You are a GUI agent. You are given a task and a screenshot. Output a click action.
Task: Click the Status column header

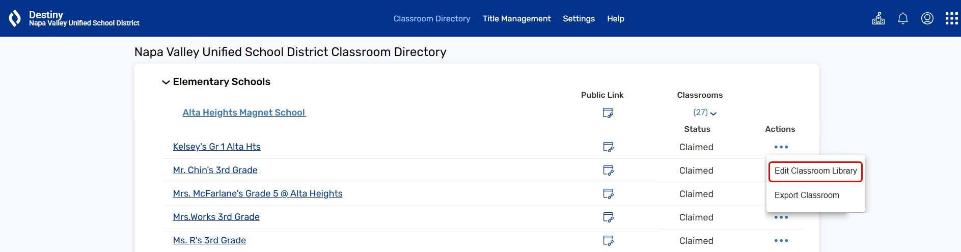tap(697, 129)
